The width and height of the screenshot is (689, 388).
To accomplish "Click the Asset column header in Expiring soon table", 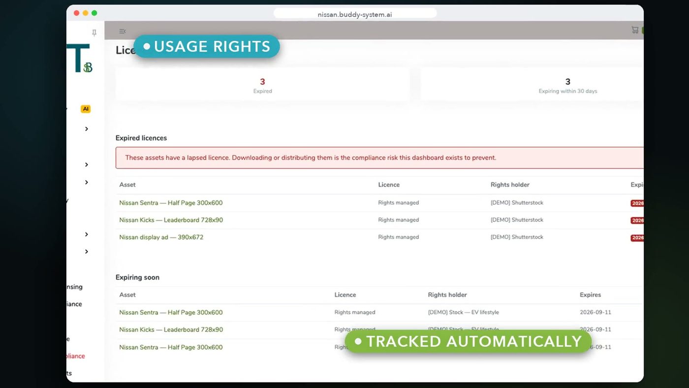I will pyautogui.click(x=127, y=295).
